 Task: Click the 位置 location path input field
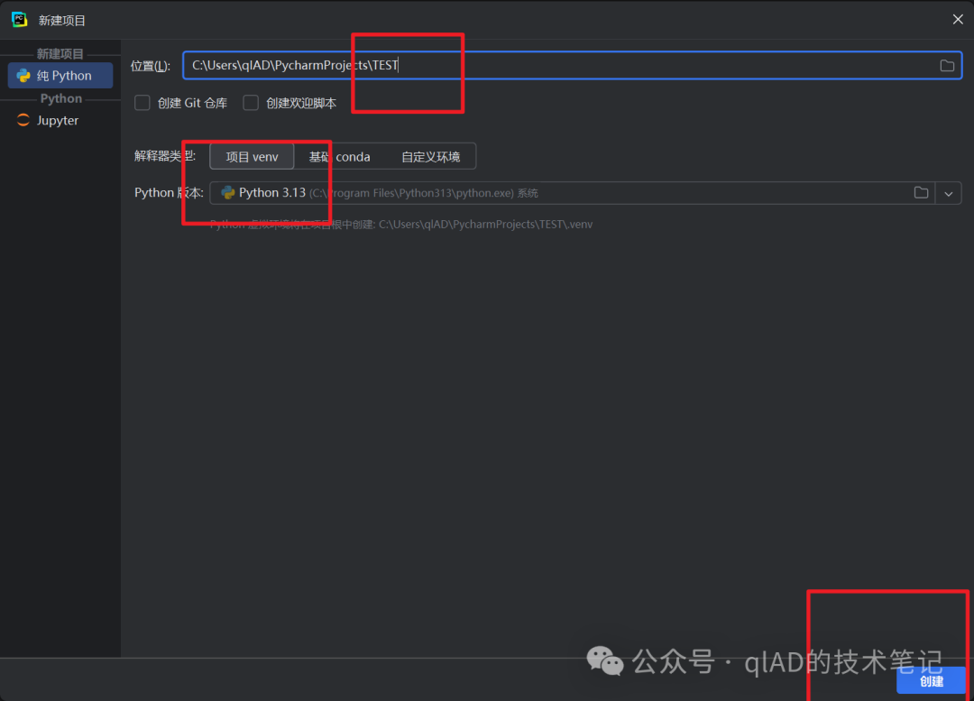(572, 65)
